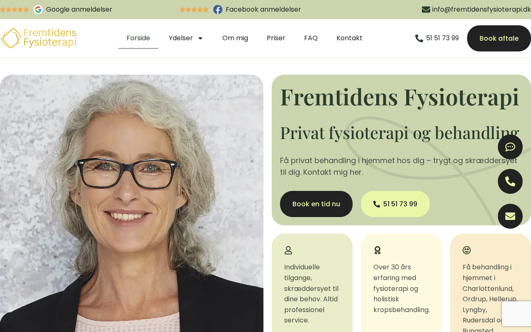Expand the Ydelser dropdown arrow
Screen dimensions: 531x332
click(200, 38)
